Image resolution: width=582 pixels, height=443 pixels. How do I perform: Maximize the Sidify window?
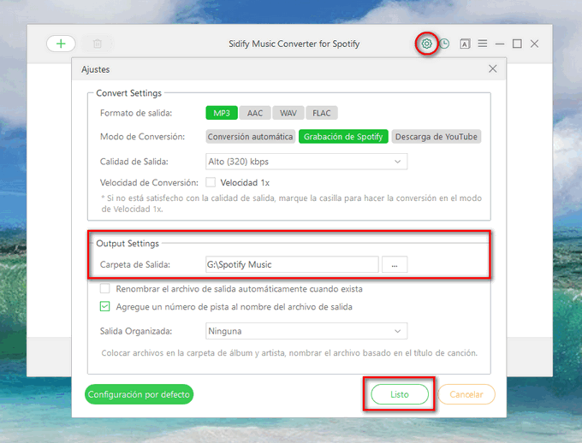pos(517,44)
